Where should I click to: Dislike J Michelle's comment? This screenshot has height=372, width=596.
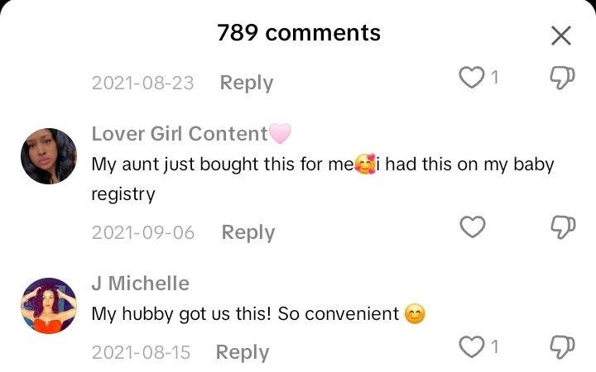pos(563,347)
